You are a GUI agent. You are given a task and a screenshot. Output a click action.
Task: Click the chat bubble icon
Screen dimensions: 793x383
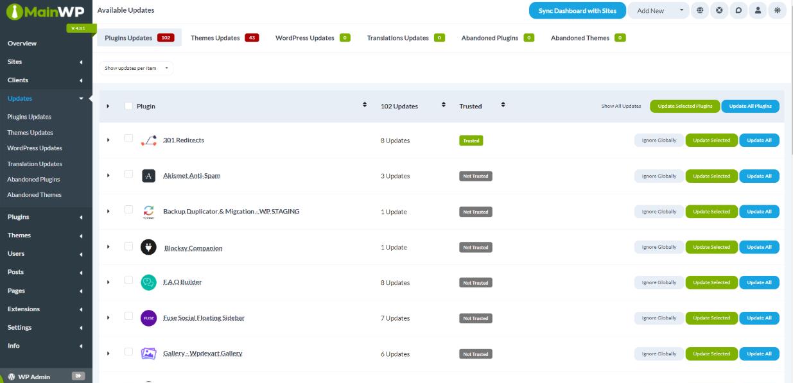click(739, 10)
